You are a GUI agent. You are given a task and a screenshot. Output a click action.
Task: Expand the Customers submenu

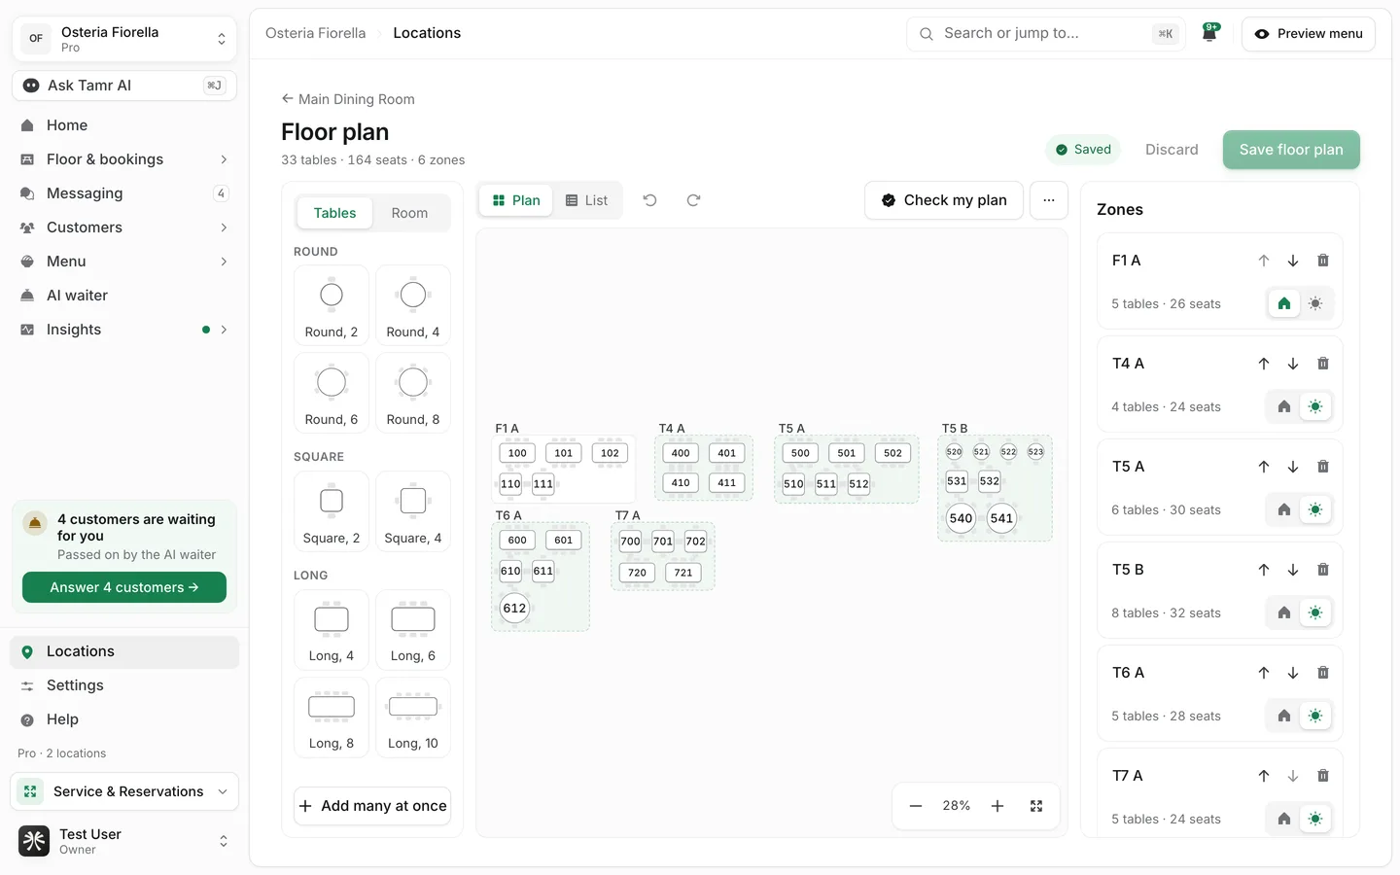tap(224, 227)
